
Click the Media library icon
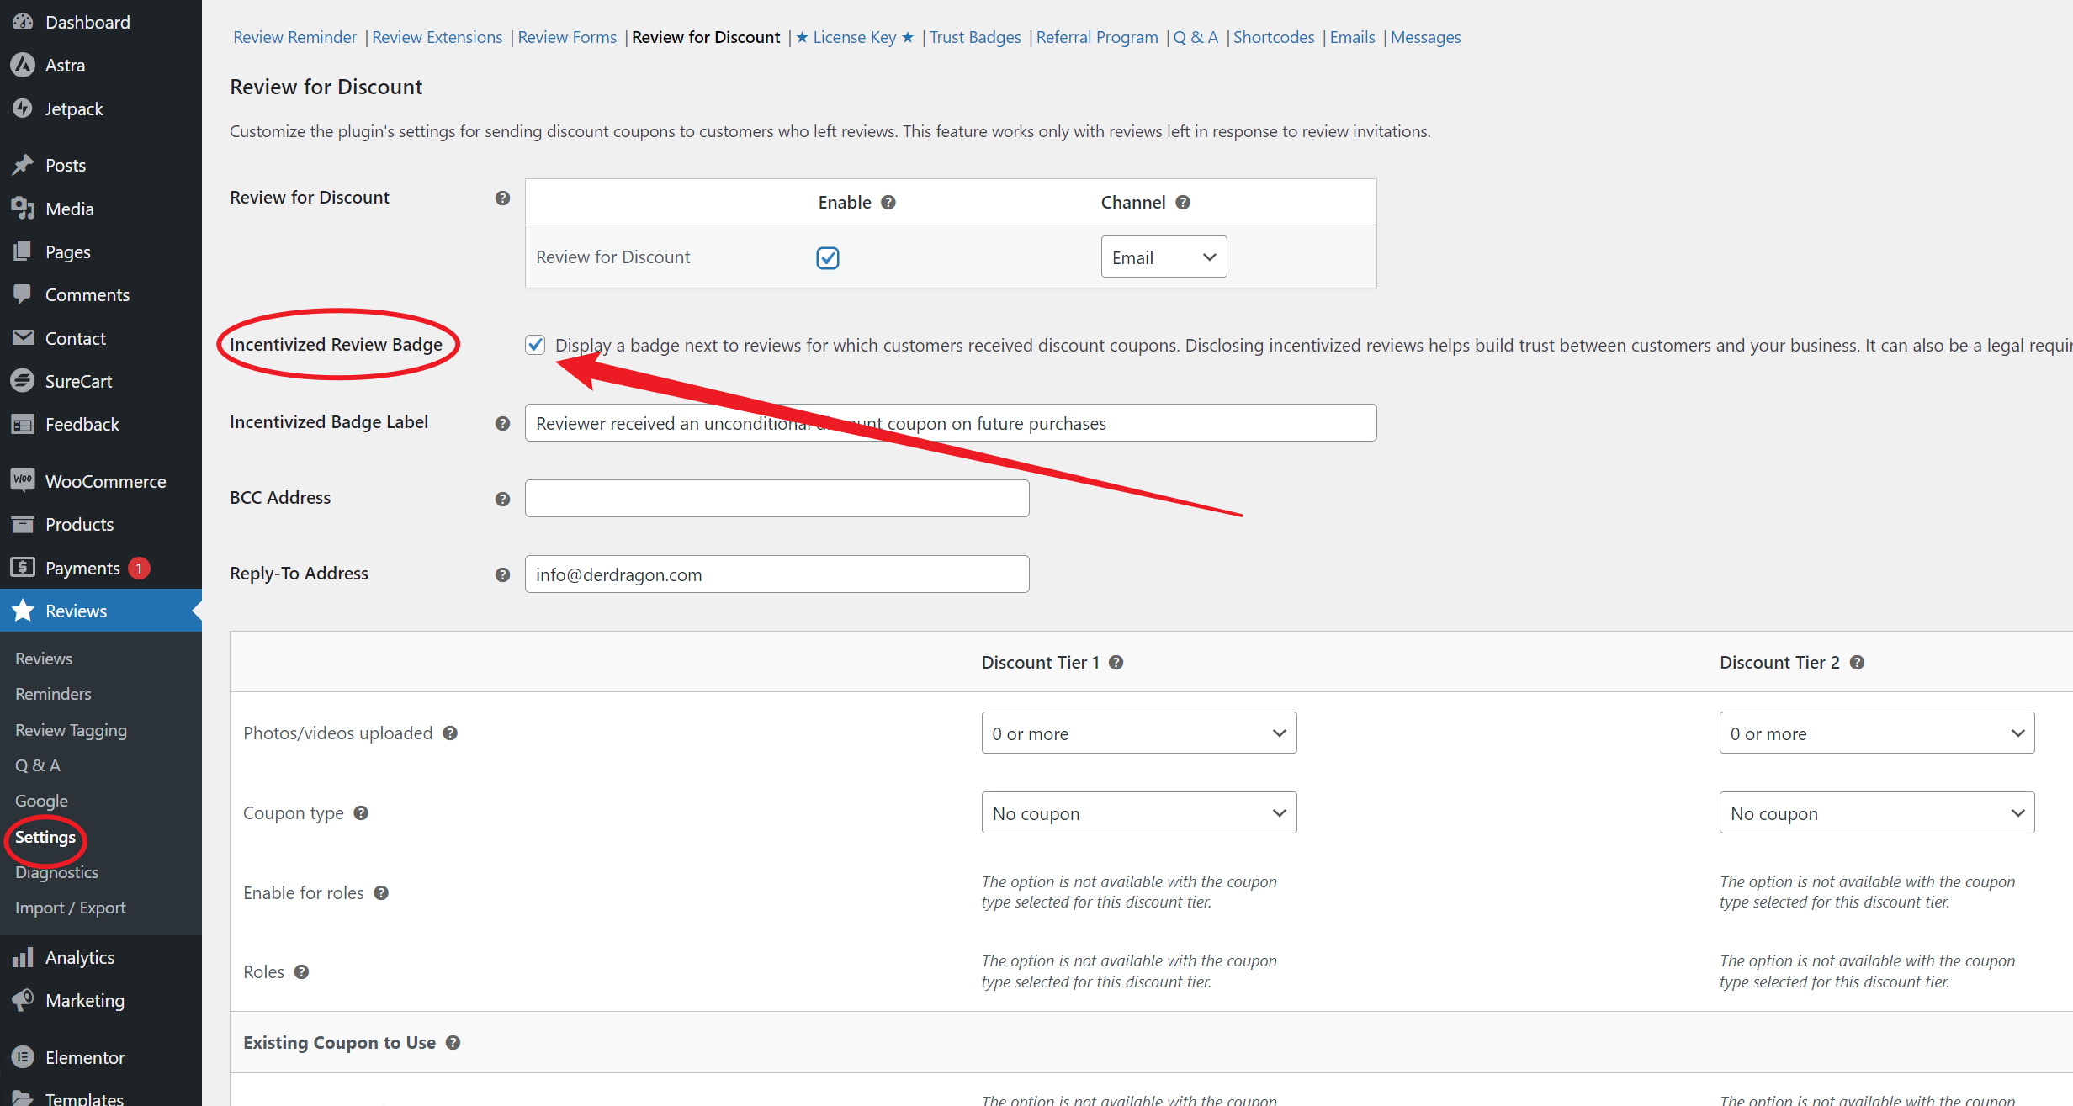[x=23, y=208]
